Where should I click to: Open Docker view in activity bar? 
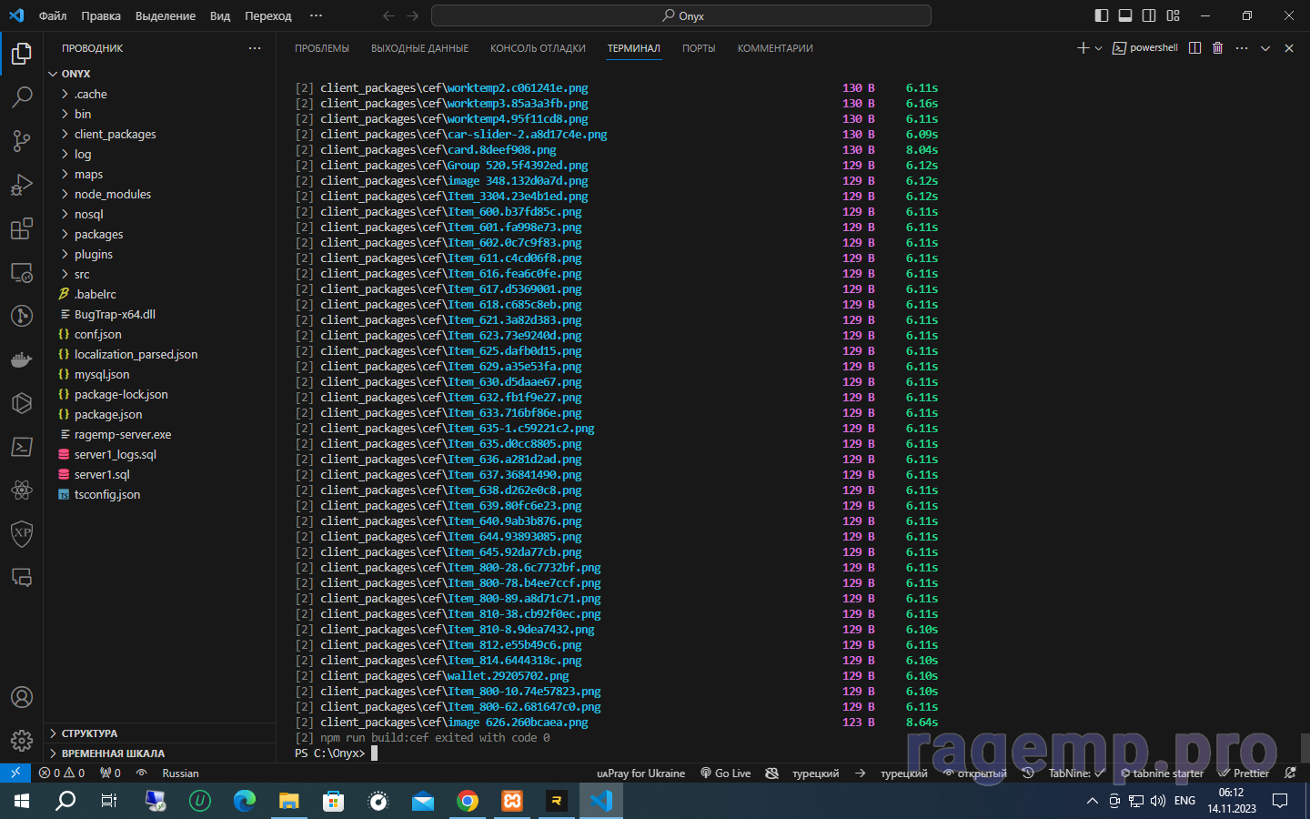click(x=22, y=360)
